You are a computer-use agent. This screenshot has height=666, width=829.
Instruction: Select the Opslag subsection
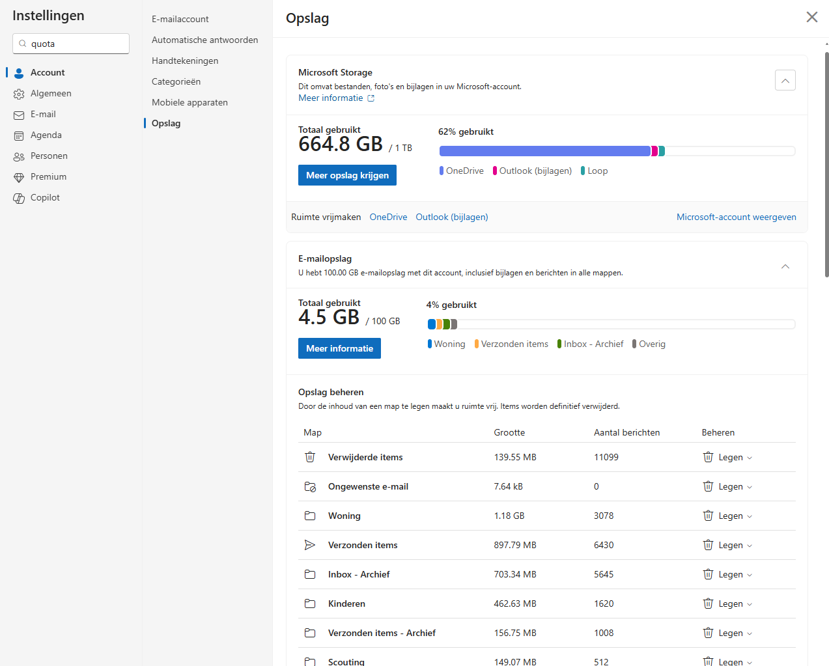coord(166,123)
